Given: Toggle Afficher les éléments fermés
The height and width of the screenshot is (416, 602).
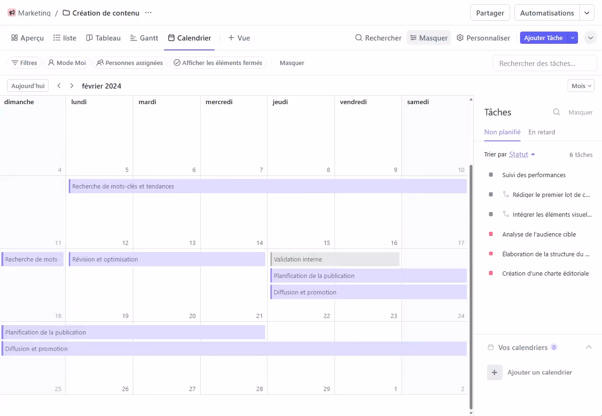Looking at the screenshot, I should pyautogui.click(x=218, y=62).
